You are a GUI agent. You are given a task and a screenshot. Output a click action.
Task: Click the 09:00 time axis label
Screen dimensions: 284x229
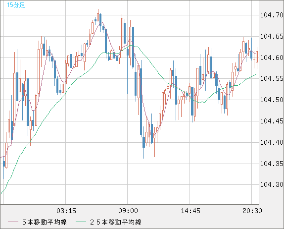(128, 211)
